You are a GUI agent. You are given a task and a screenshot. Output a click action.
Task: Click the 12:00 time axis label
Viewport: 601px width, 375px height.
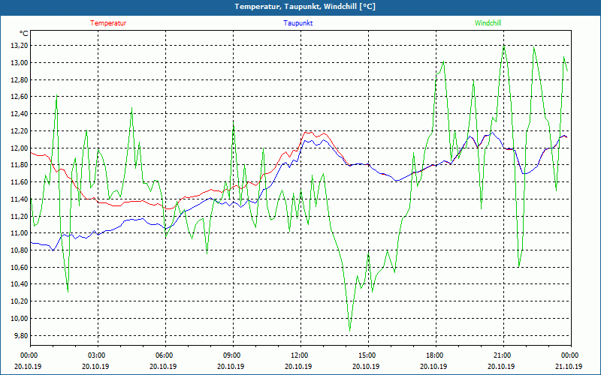click(x=300, y=355)
